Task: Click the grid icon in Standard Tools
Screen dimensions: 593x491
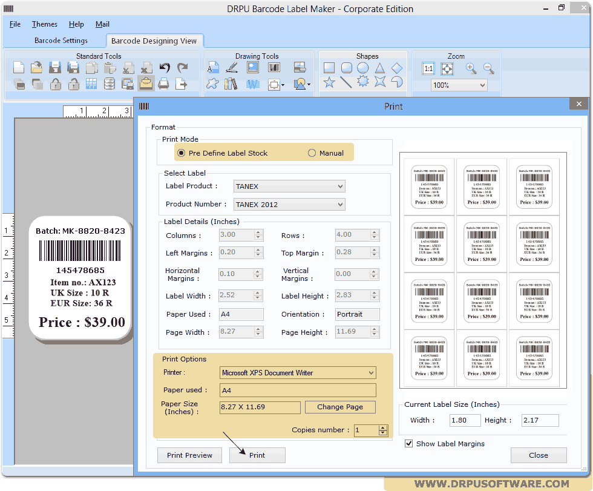Action: [x=91, y=84]
